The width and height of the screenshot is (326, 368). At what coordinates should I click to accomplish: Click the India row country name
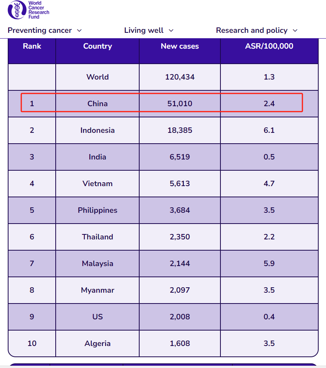point(97,157)
